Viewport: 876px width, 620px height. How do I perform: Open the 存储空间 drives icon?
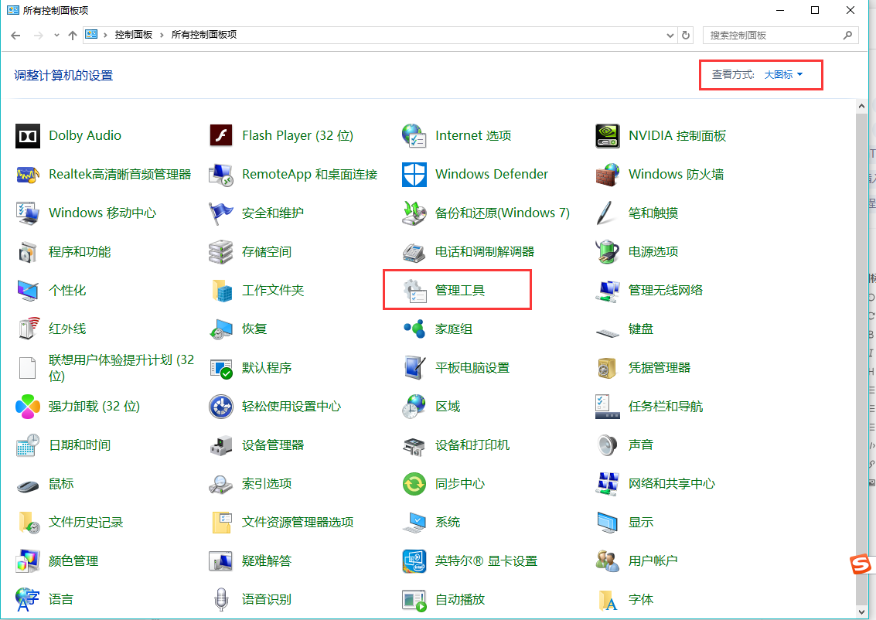(221, 252)
